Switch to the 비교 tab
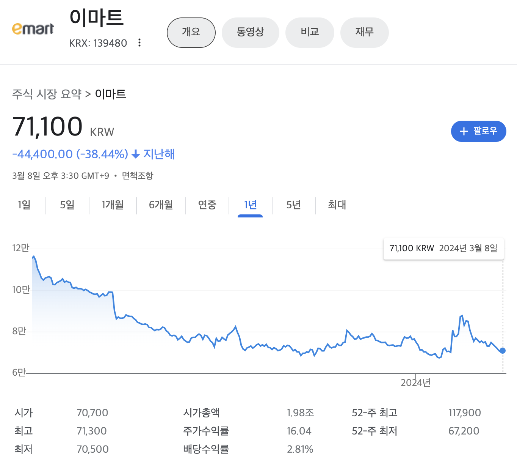 click(310, 33)
